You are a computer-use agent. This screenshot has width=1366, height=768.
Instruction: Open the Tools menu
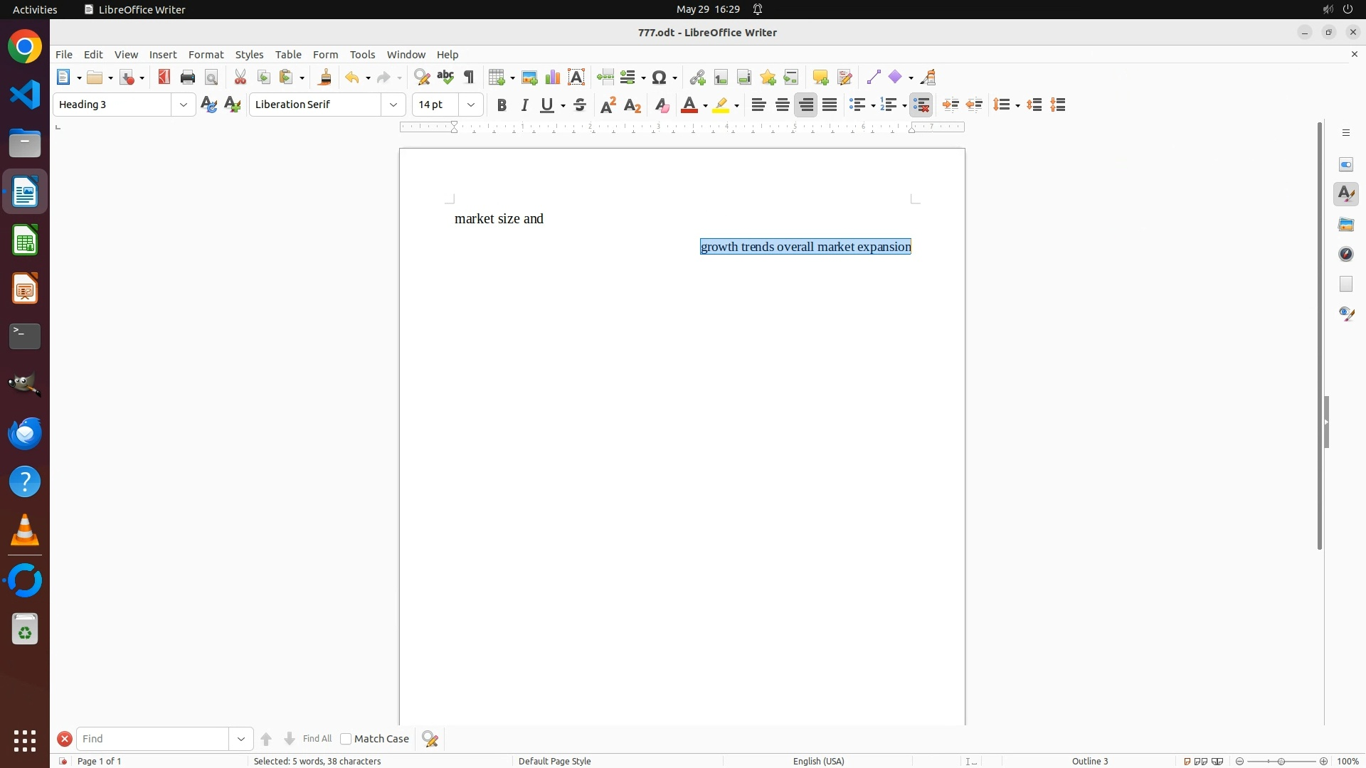click(x=362, y=55)
